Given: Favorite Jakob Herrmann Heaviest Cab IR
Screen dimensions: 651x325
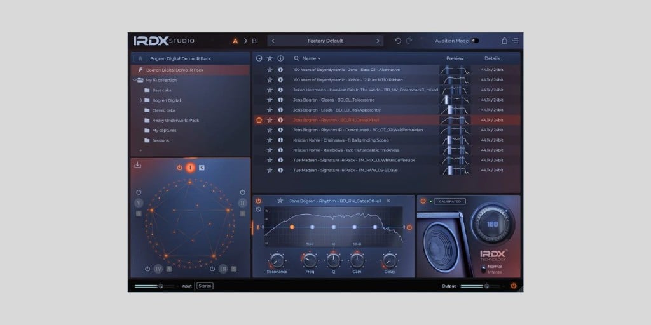Looking at the screenshot, I should tap(270, 90).
